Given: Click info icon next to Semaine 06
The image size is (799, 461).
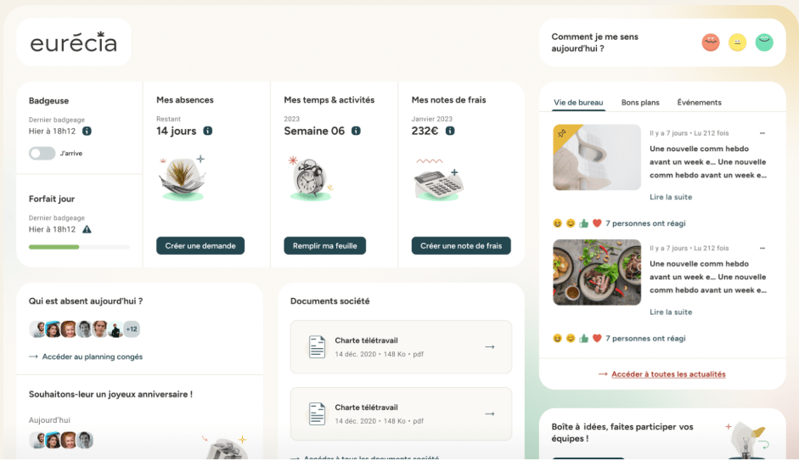Looking at the screenshot, I should coord(356,131).
